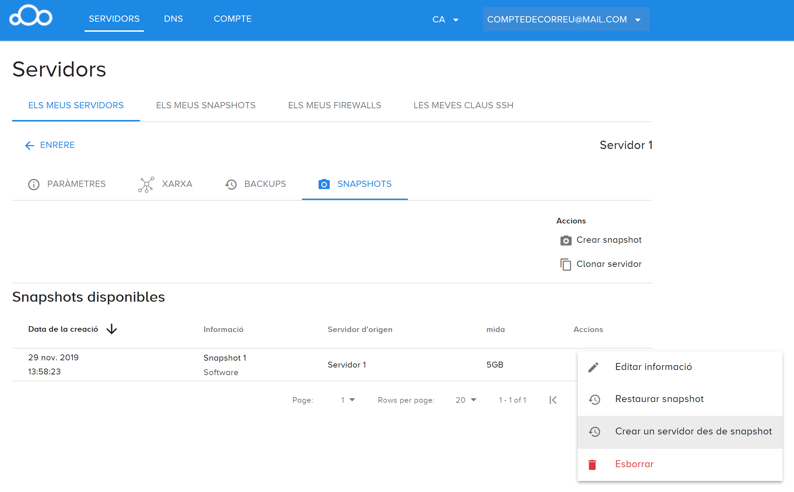Click the Informació column header
This screenshot has width=794, height=492.
click(x=224, y=330)
